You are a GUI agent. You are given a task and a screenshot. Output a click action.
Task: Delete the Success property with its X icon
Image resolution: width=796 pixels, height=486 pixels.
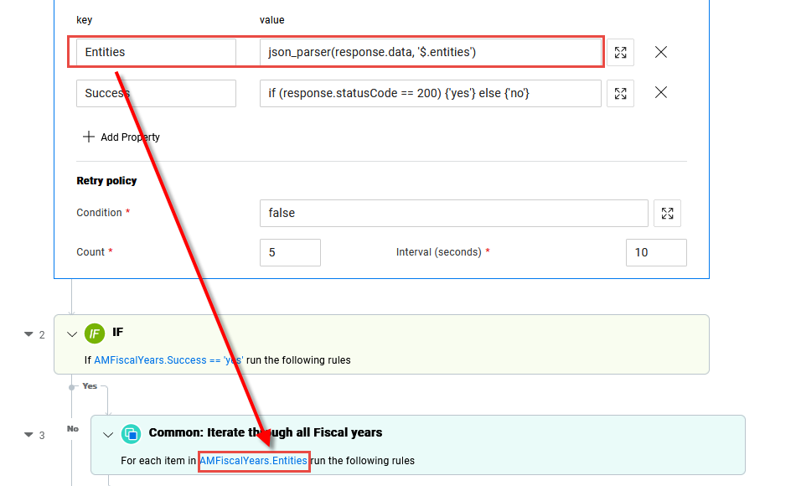coord(661,93)
